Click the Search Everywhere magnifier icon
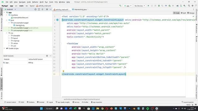 189,6
